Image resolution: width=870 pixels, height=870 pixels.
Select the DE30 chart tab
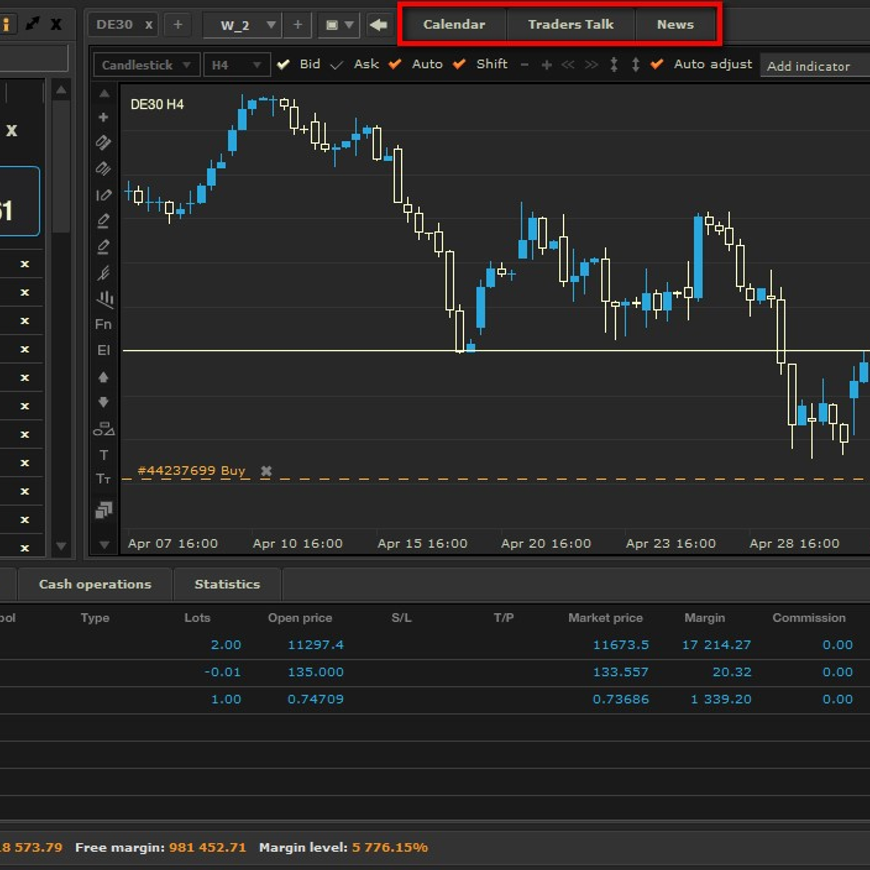pos(114,25)
